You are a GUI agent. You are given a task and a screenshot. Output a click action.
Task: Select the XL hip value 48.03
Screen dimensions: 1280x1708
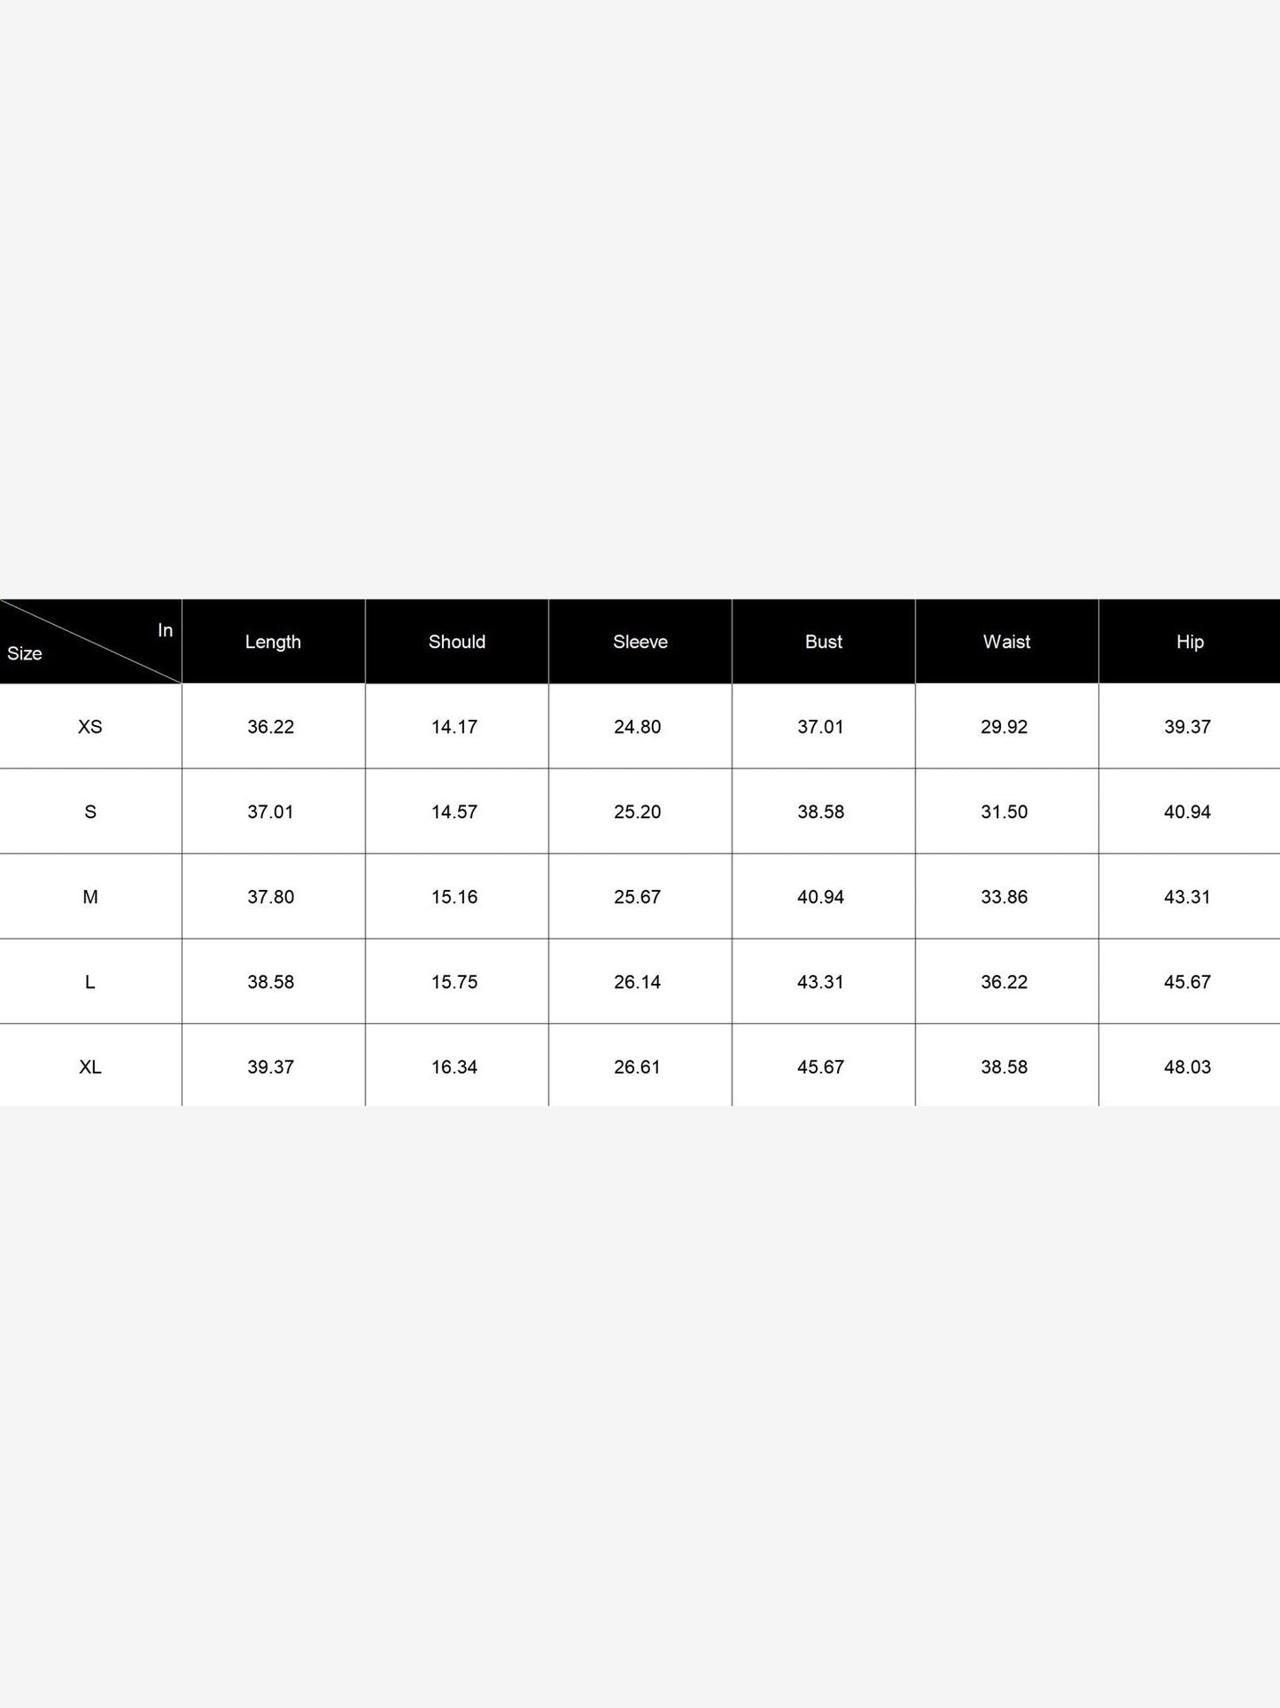[1188, 1067]
